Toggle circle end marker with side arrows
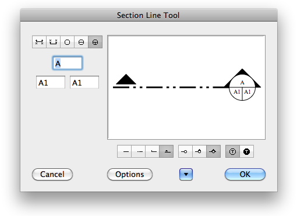Screen dimensions: 297x216 click(x=213, y=151)
